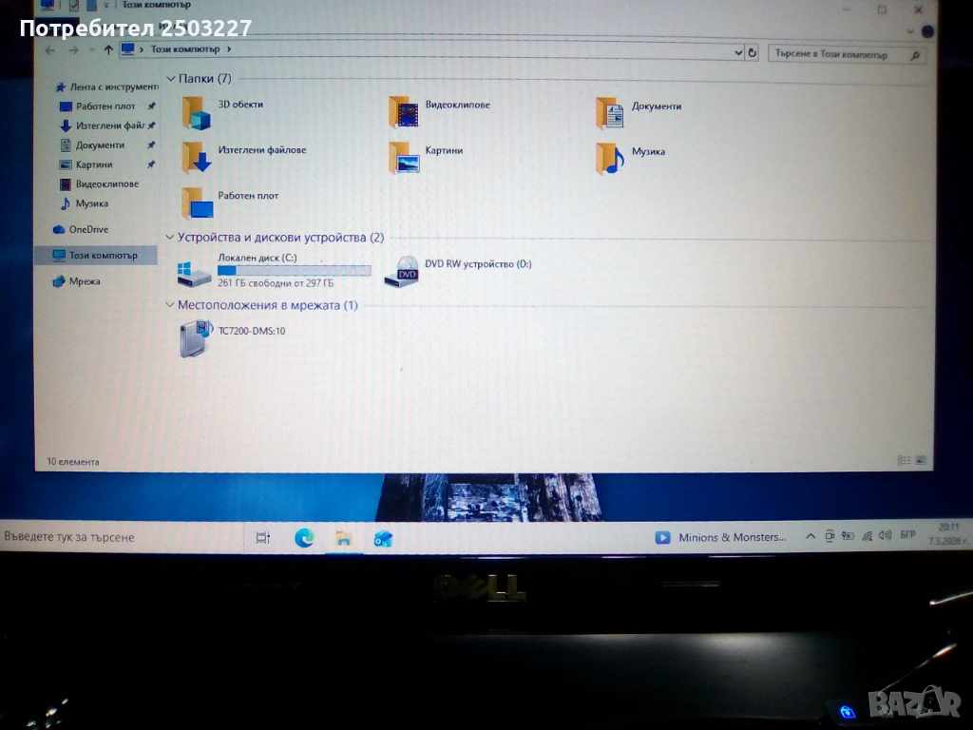The image size is (973, 730).
Task: Open Task View on the taskbar
Action: pos(263,538)
